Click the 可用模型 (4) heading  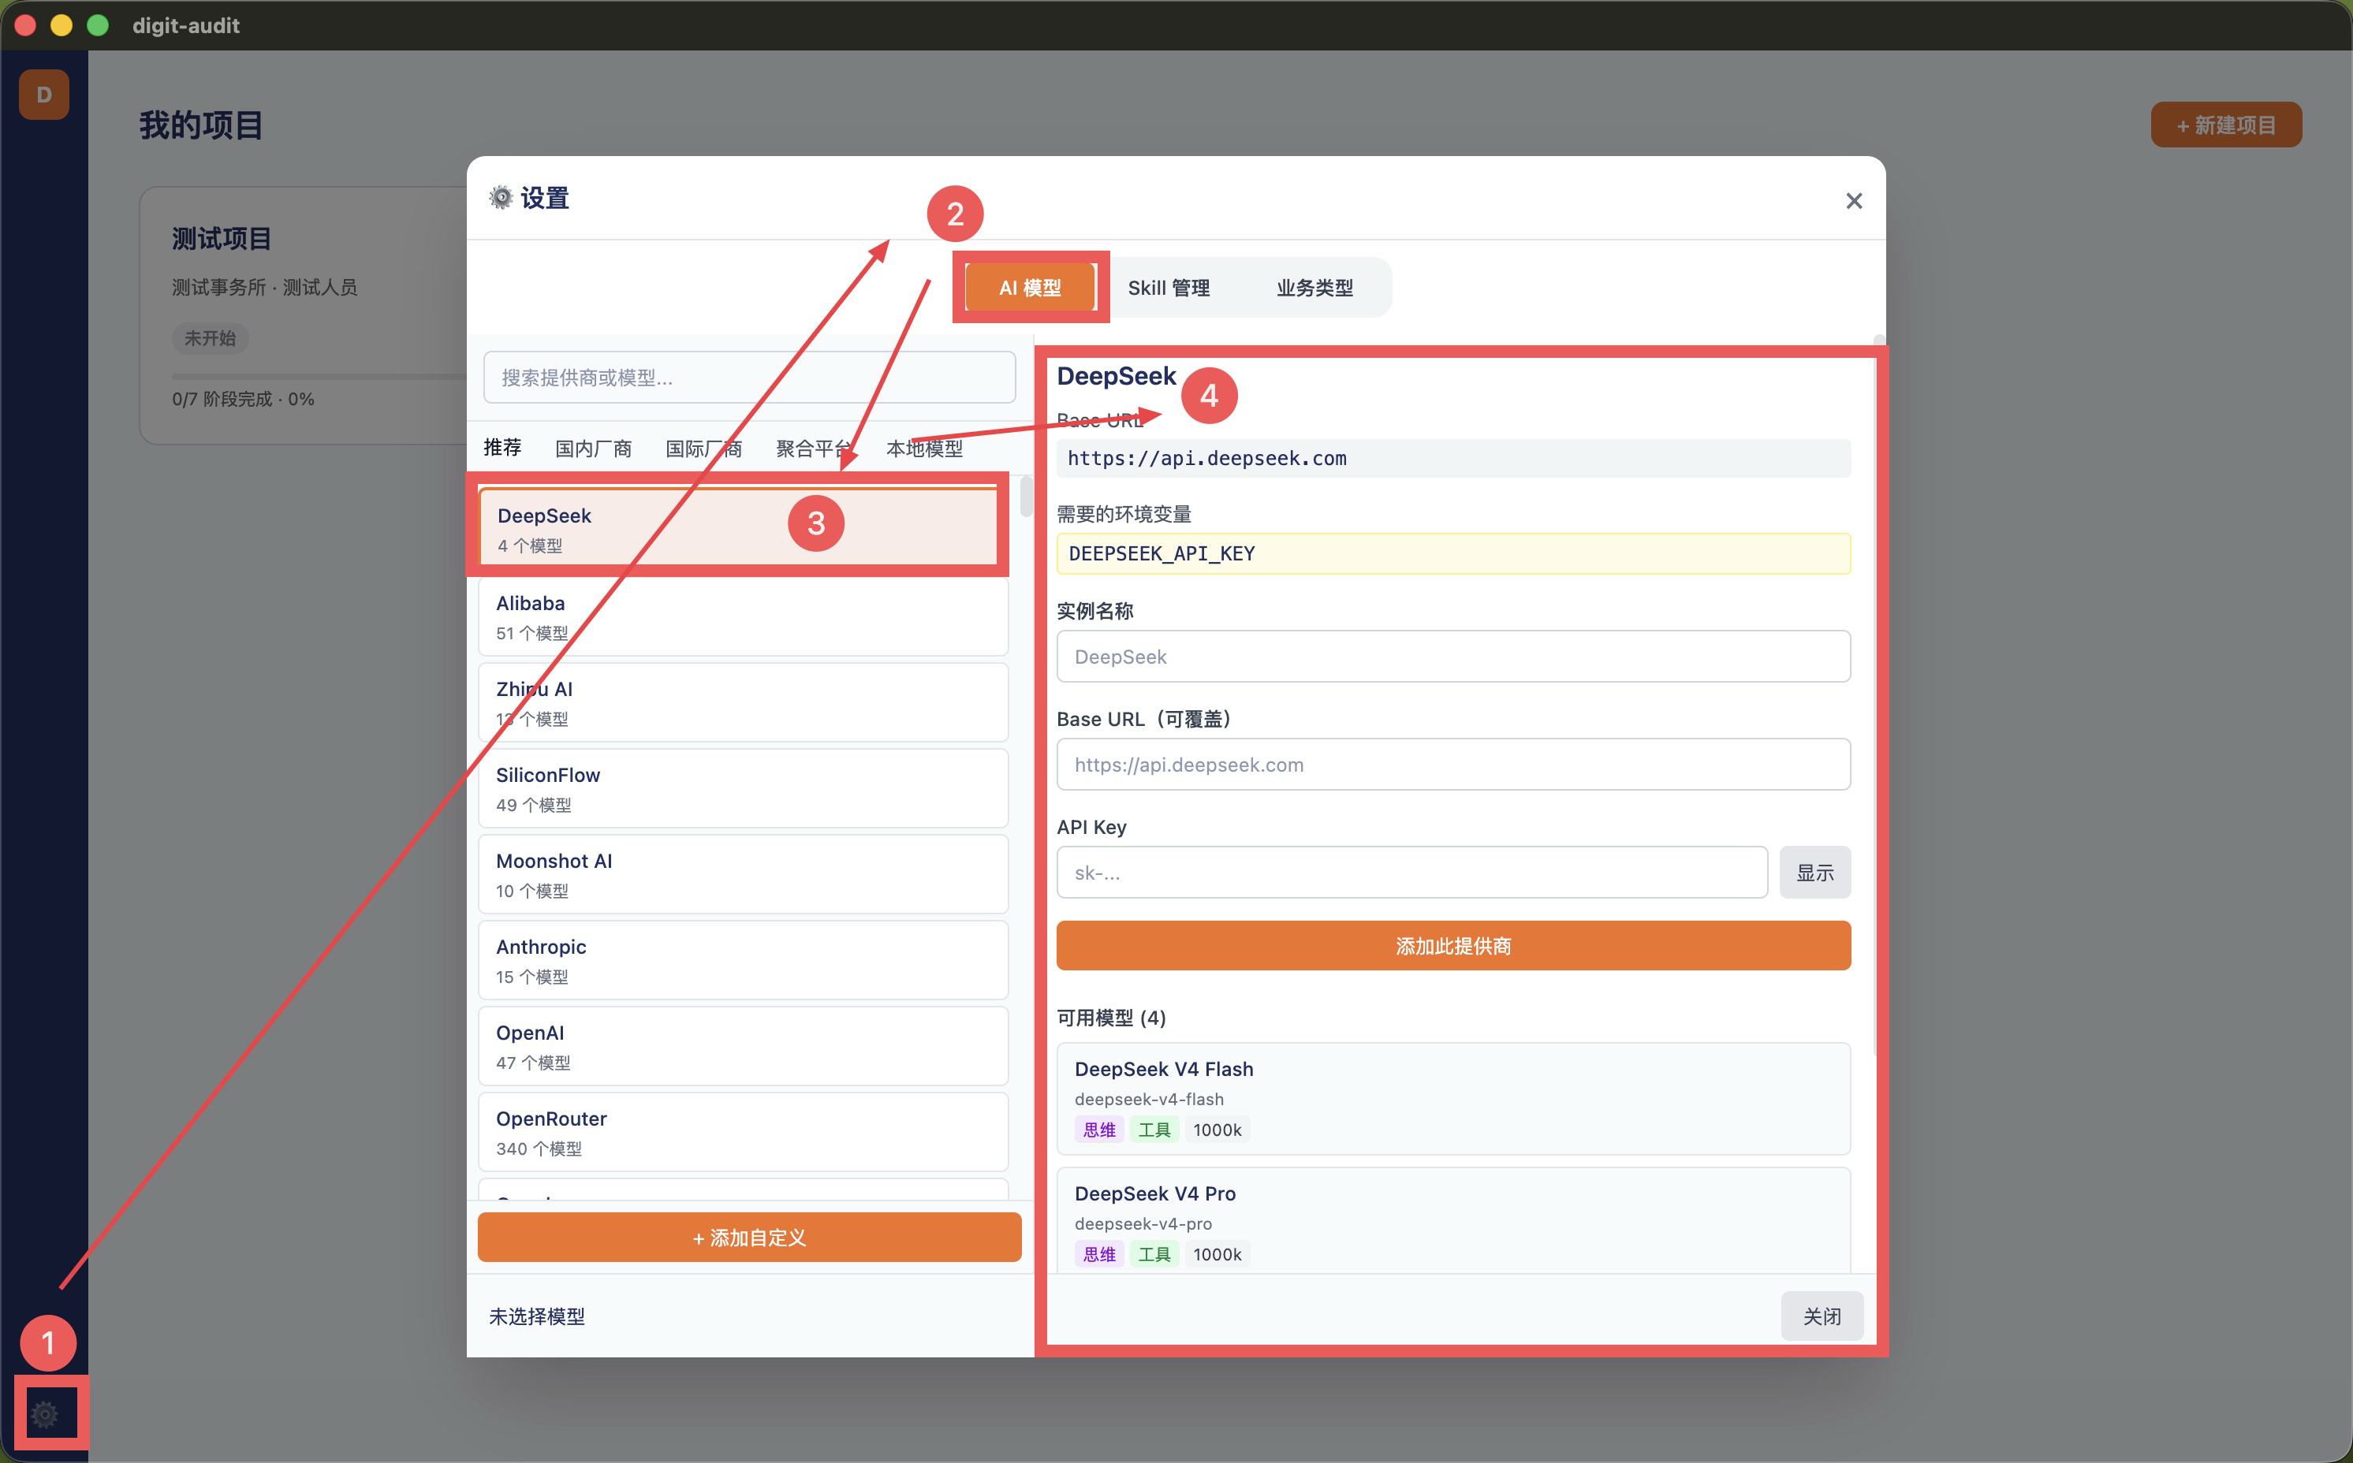(x=1111, y=1018)
